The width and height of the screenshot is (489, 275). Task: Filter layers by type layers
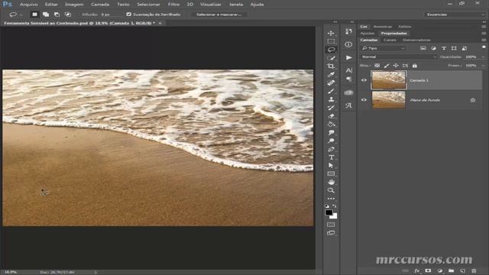click(444, 48)
